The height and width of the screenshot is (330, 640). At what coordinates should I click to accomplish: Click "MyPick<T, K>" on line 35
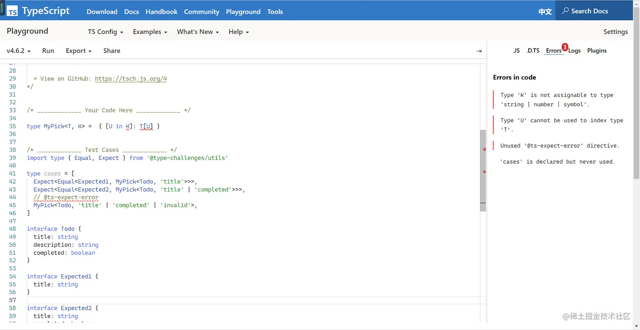coord(64,126)
